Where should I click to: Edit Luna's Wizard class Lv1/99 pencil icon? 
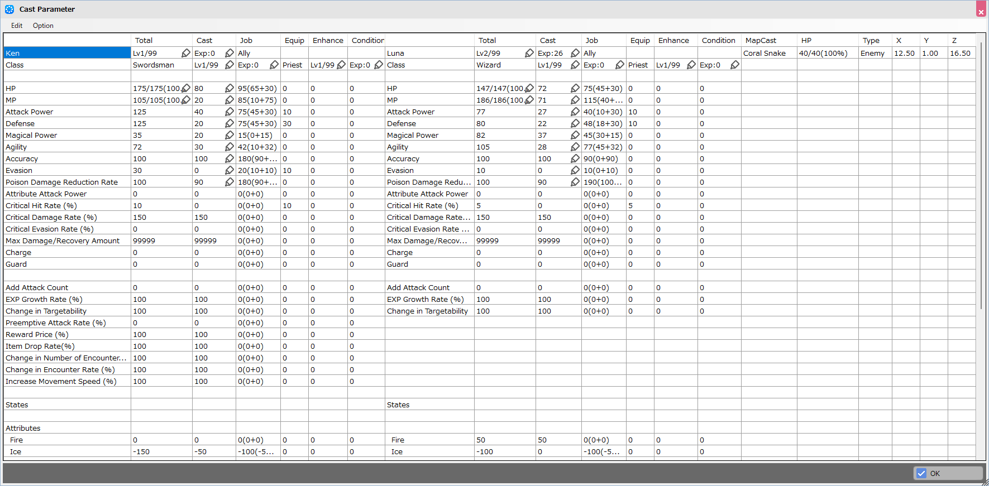575,65
